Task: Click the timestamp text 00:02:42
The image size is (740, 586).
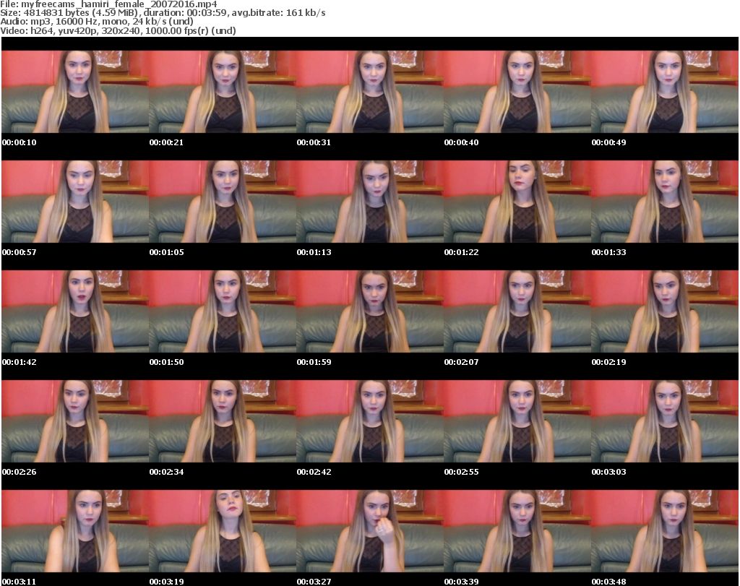Action: 314,472
